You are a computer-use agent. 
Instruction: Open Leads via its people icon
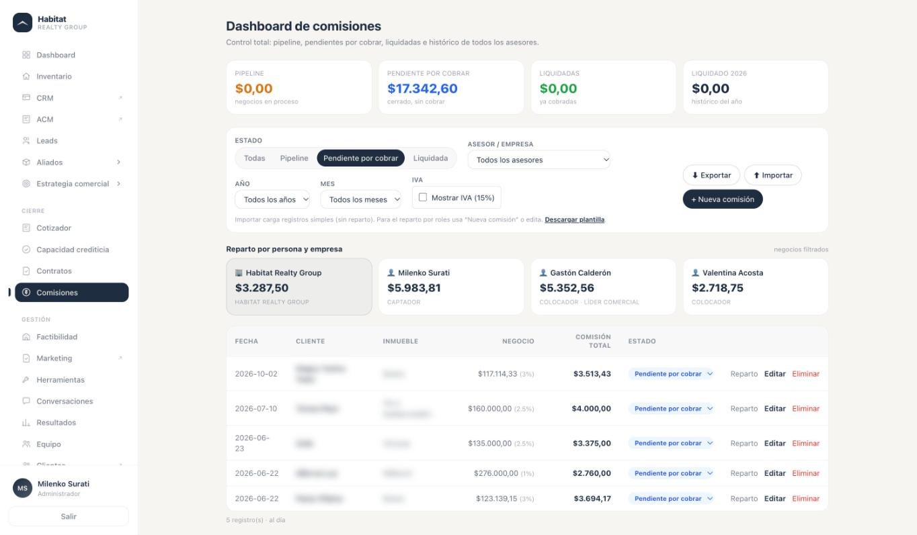(26, 141)
